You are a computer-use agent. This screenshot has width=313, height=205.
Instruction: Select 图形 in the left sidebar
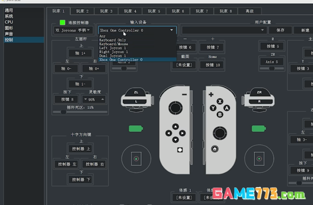[x=9, y=28]
